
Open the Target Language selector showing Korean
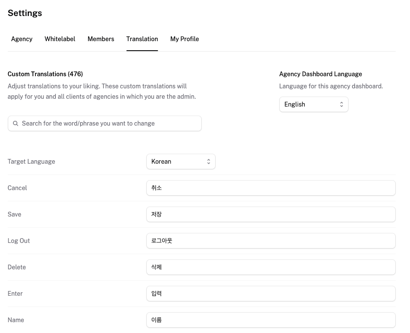[181, 161]
